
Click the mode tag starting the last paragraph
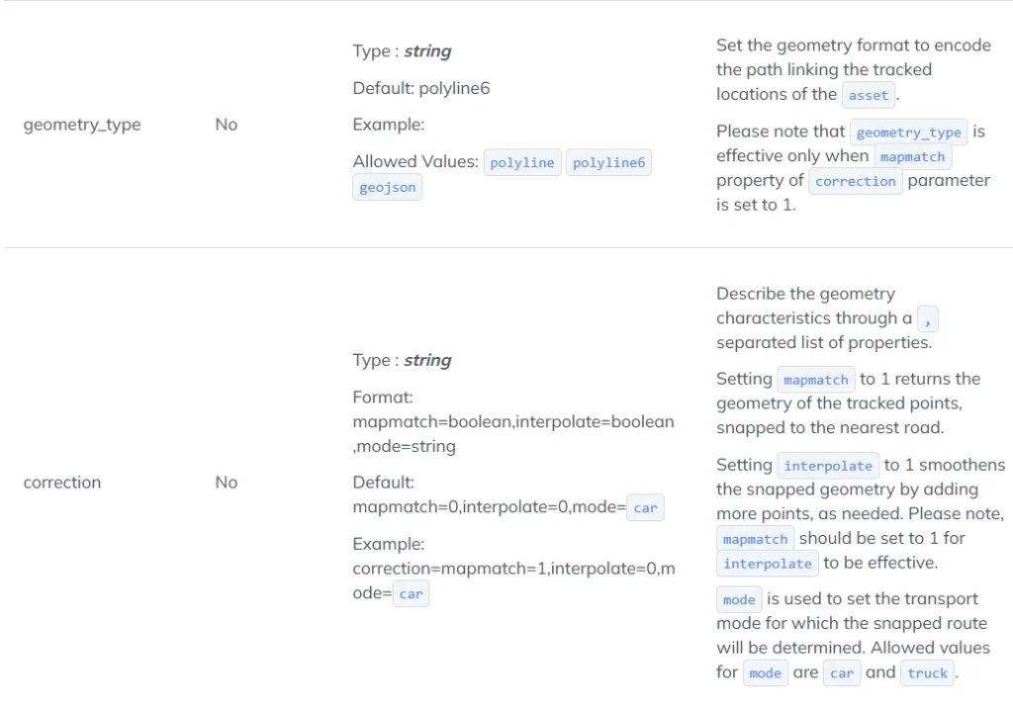[x=739, y=600]
